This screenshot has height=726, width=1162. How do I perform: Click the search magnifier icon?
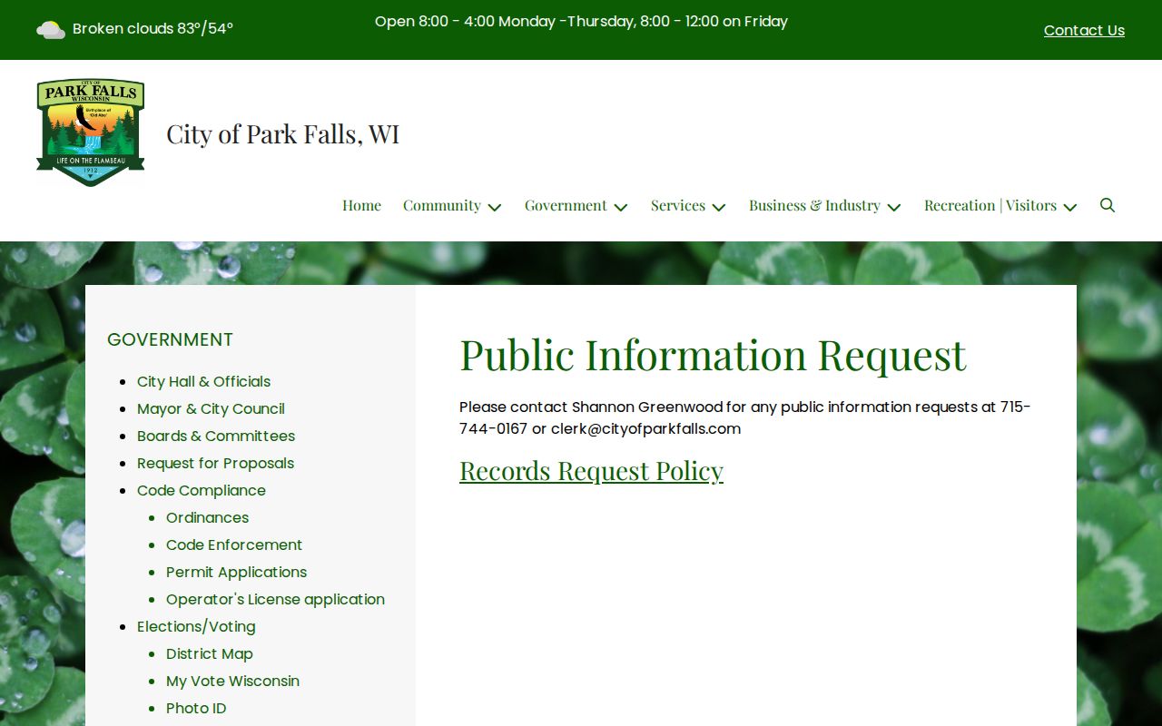pos(1108,205)
